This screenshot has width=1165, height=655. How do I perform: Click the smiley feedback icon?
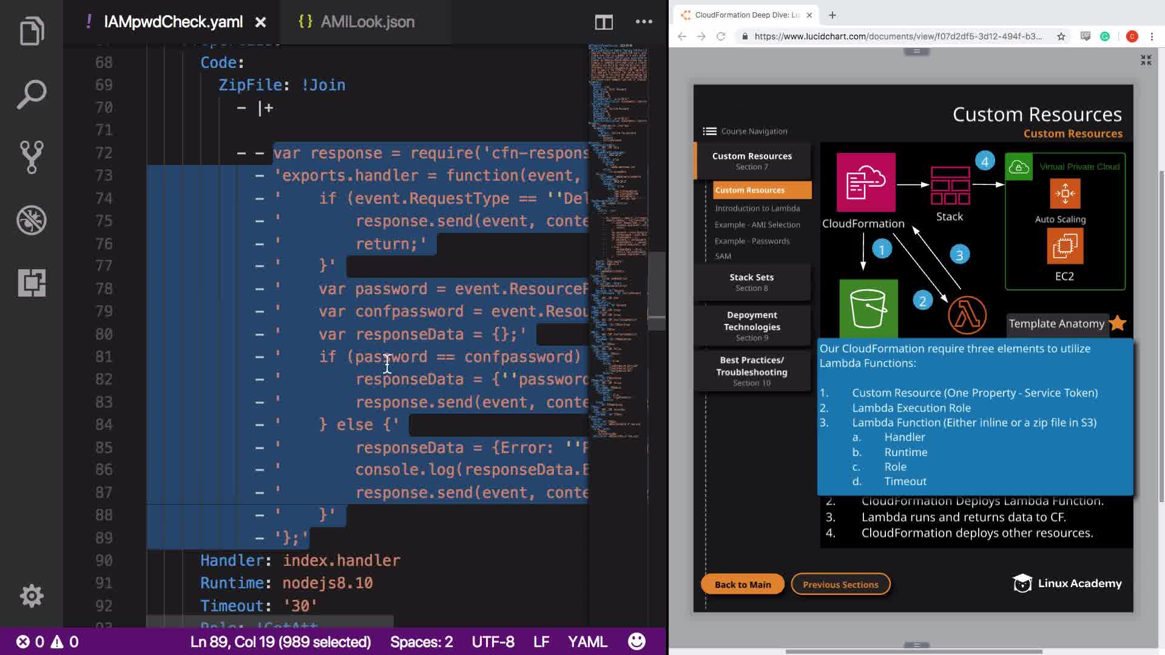(637, 642)
